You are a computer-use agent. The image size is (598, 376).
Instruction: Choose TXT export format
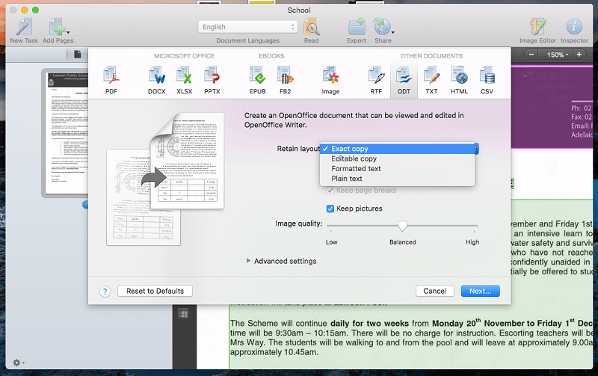click(432, 80)
